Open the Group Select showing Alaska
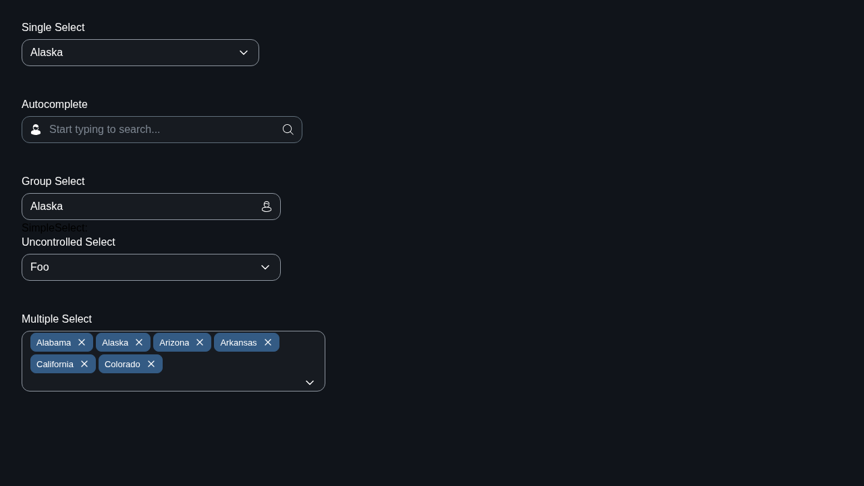This screenshot has width=864, height=486. pos(151,207)
